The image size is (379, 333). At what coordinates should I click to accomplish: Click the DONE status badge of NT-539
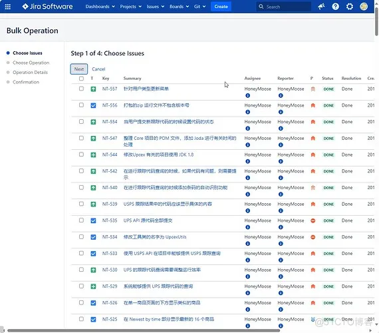[x=328, y=204]
